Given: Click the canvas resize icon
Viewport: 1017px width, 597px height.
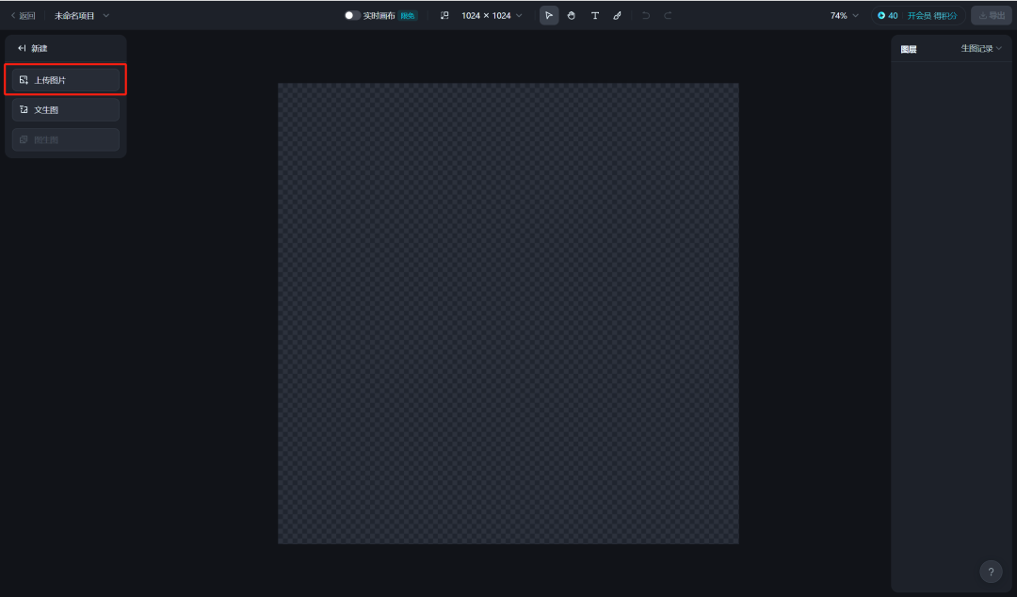Looking at the screenshot, I should coord(444,16).
